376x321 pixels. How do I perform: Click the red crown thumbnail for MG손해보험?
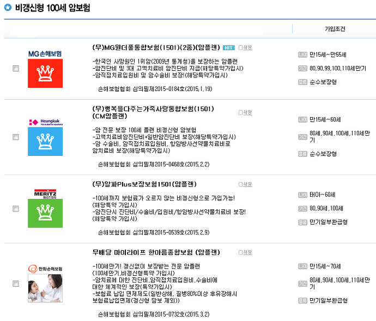[x=45, y=74]
